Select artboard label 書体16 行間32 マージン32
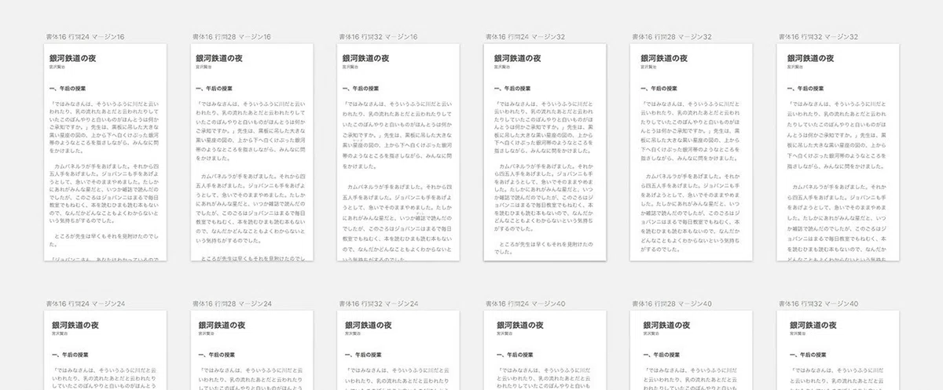 (x=818, y=37)
